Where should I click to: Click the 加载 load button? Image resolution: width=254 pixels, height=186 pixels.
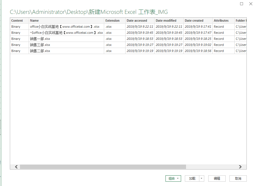coord(192,178)
